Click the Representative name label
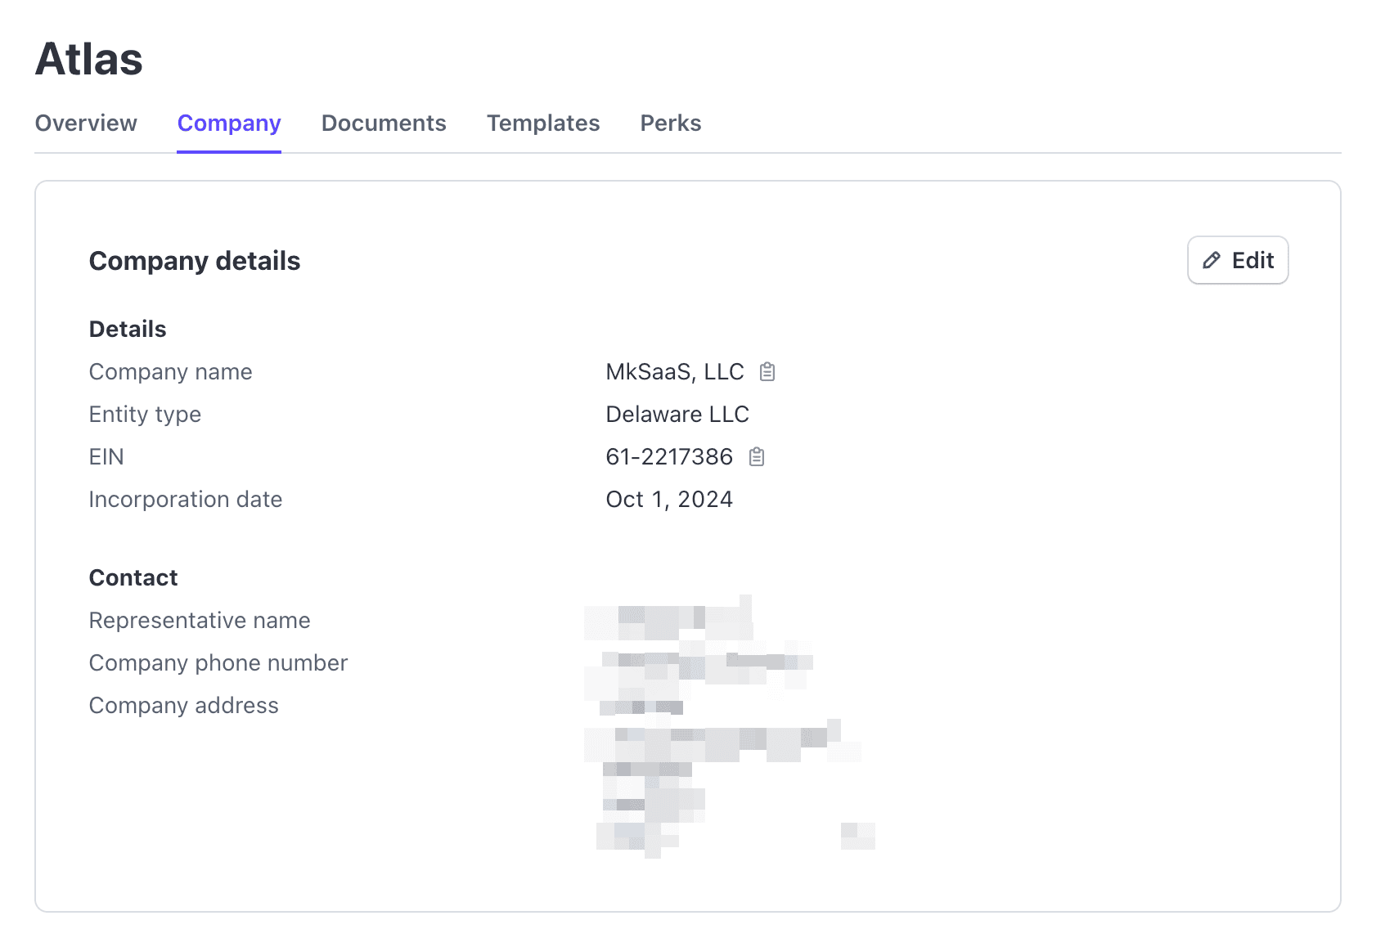1376x947 pixels. (200, 621)
